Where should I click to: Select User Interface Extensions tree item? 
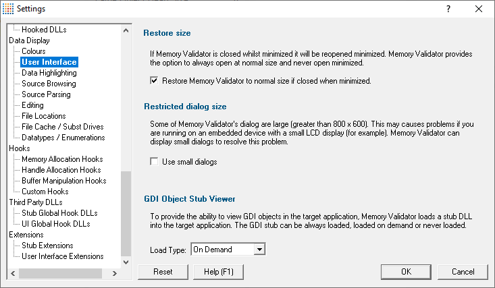[63, 256]
